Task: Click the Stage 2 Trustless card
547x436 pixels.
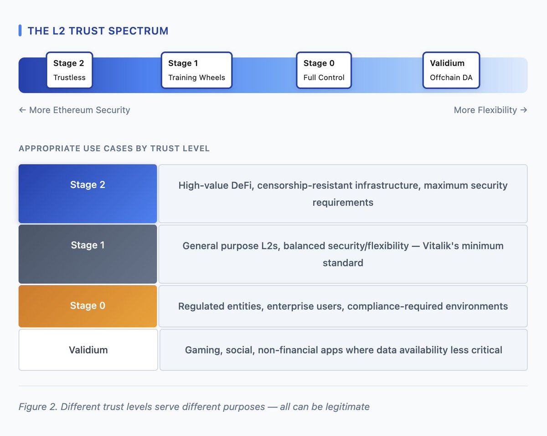Action: click(x=69, y=70)
